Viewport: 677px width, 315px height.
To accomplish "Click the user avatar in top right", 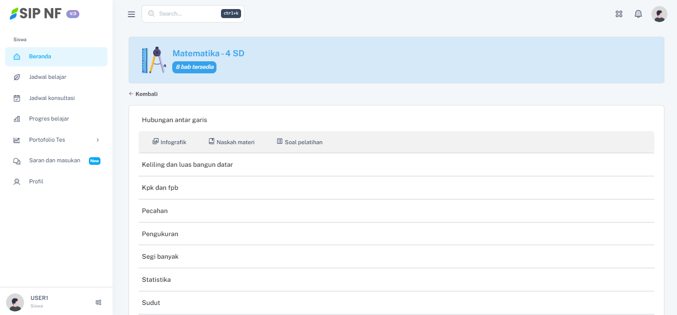I will click(x=659, y=14).
